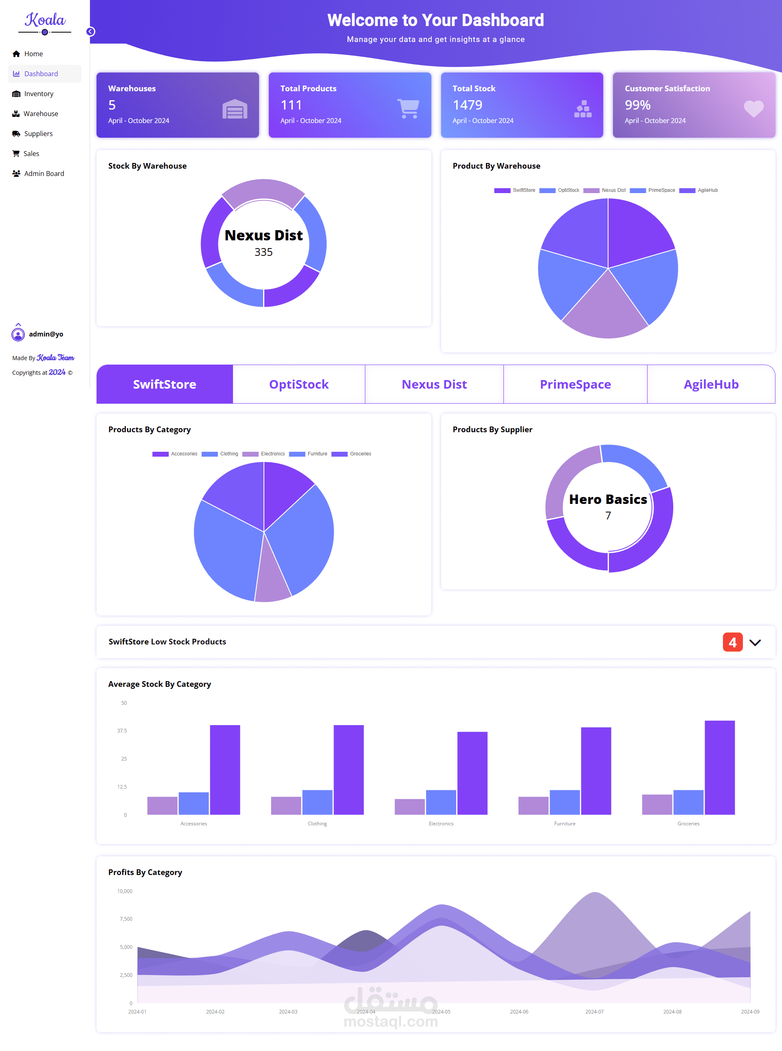Click the Koala Team credit link
Image resolution: width=782 pixels, height=1051 pixels.
(55, 358)
